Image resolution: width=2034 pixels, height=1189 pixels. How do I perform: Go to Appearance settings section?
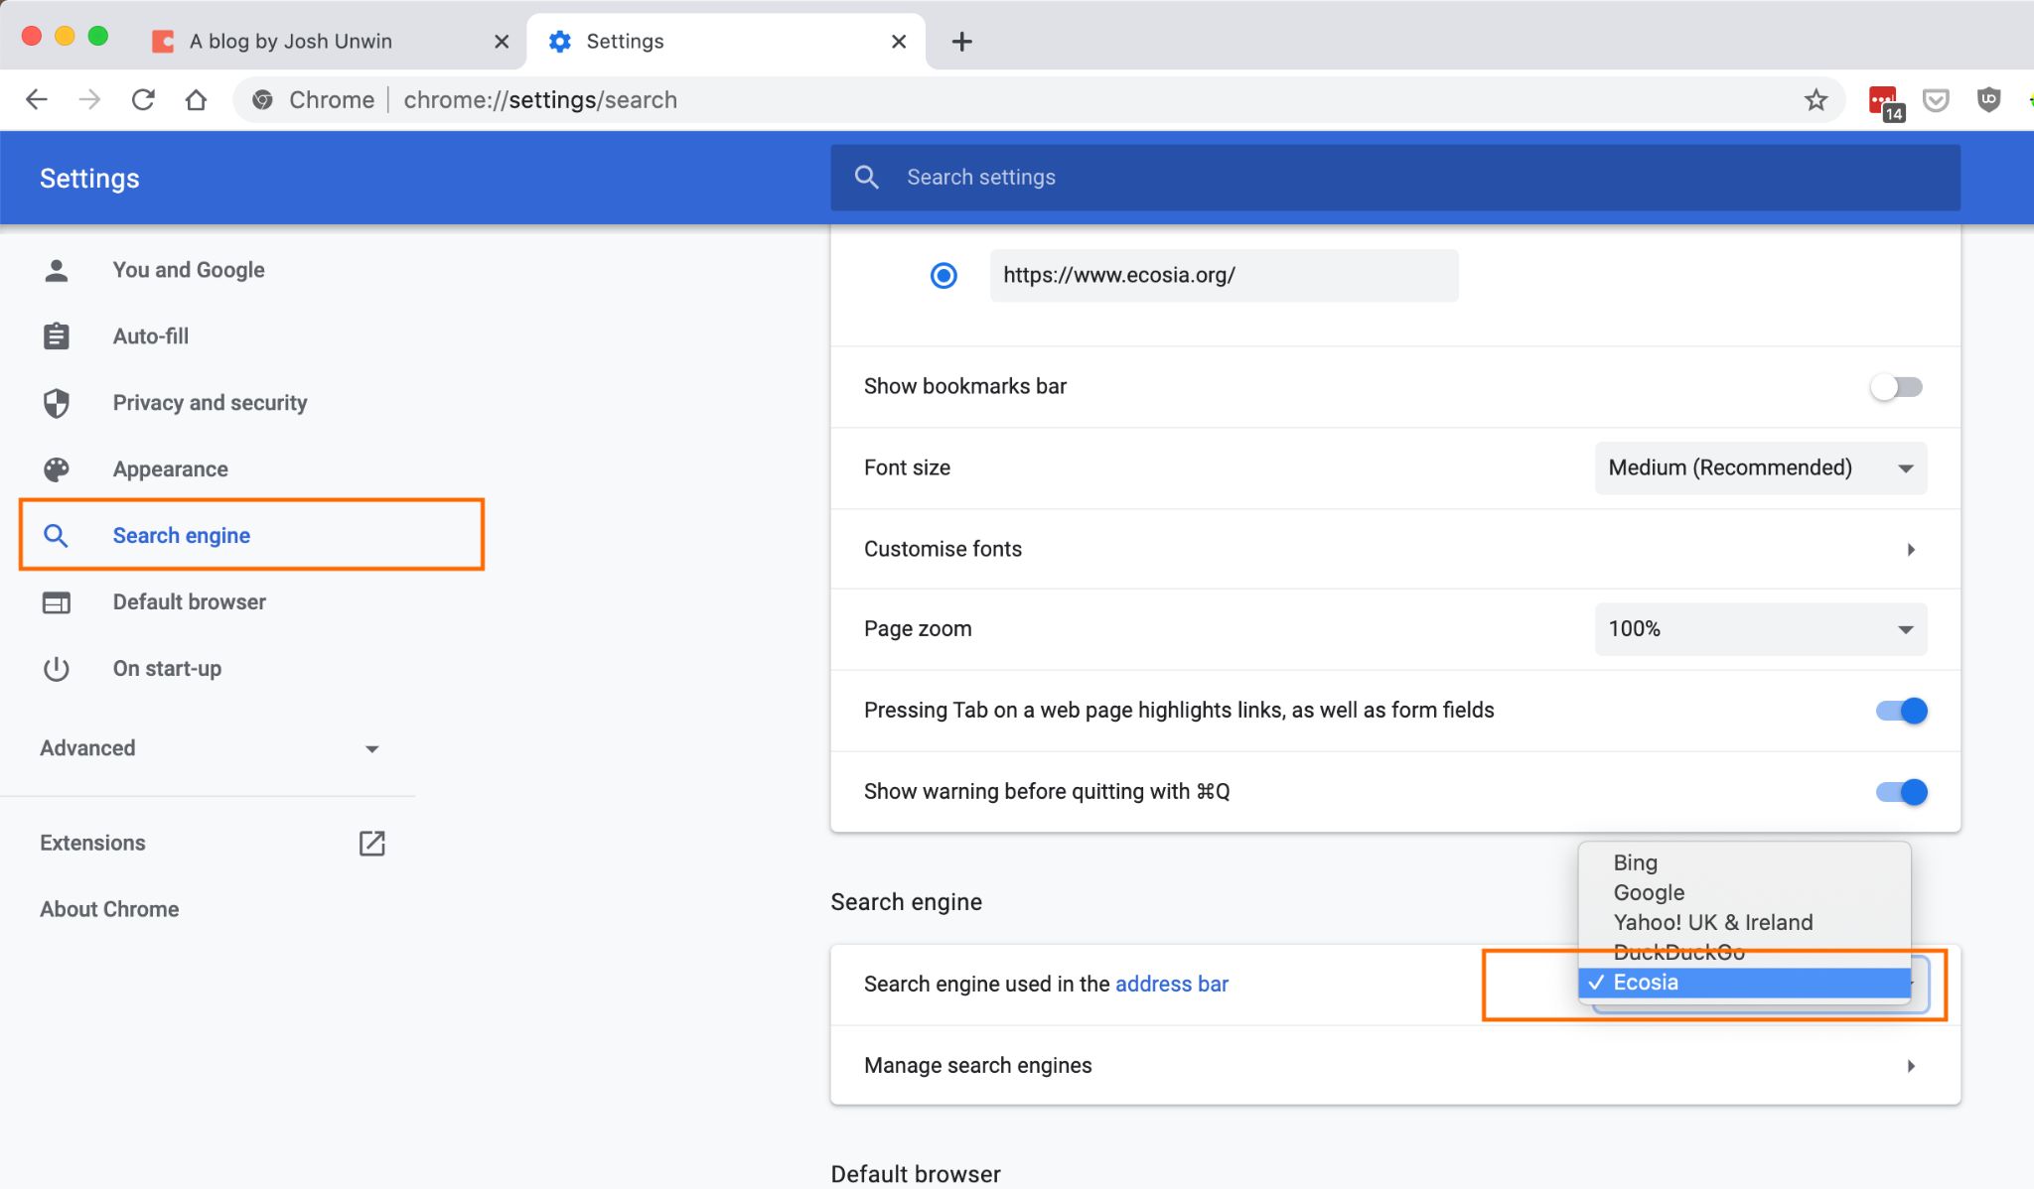point(170,469)
